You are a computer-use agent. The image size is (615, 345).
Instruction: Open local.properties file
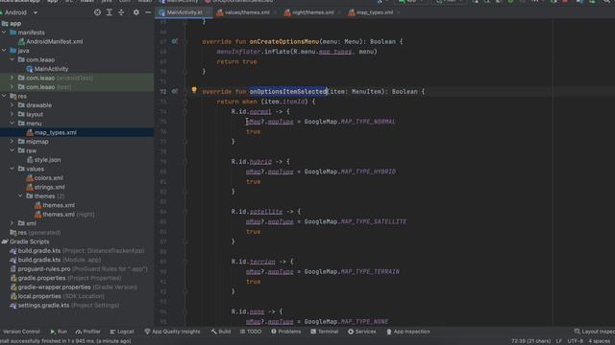click(x=39, y=296)
